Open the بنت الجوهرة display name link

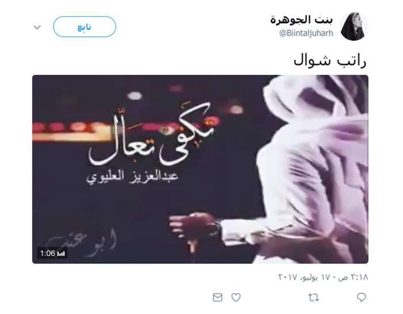tap(302, 20)
